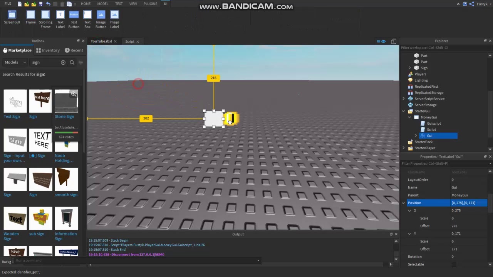493x277 pixels.
Task: Toggle the device emulation view icon
Action: point(394,41)
